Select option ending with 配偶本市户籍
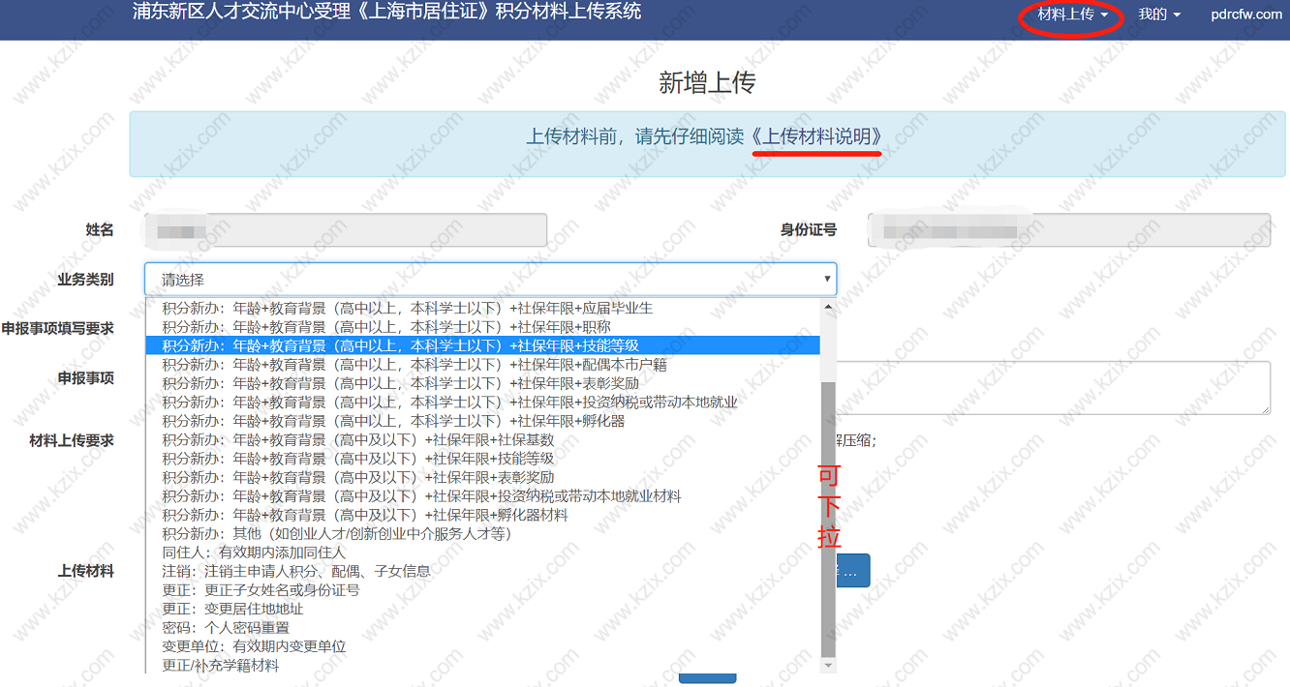 click(x=482, y=365)
